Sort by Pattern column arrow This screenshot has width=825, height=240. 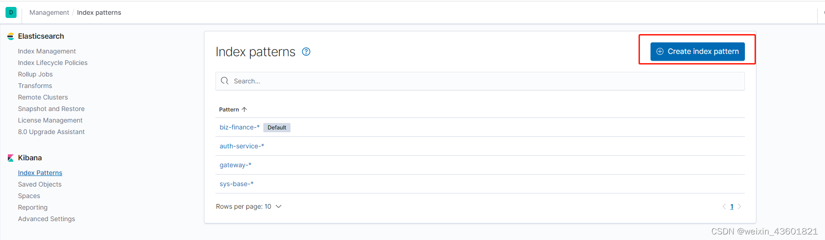pyautogui.click(x=244, y=110)
